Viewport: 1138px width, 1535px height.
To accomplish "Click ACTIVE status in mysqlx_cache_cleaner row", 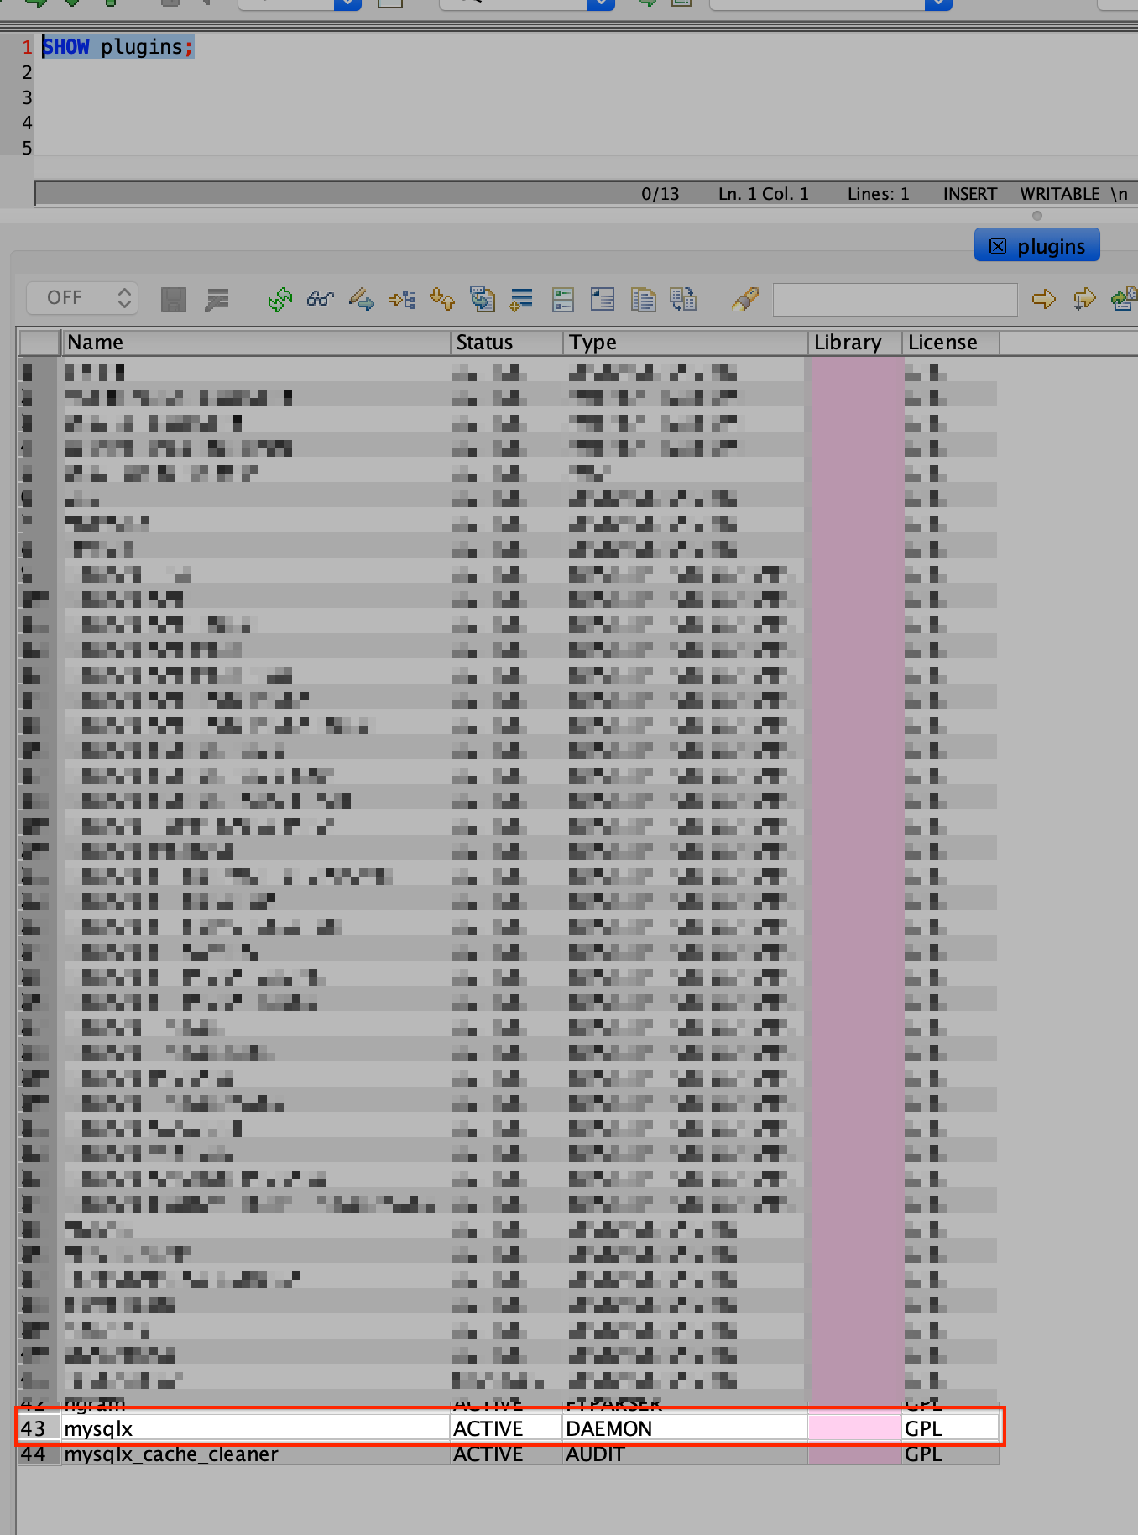I will pyautogui.click(x=505, y=1454).
